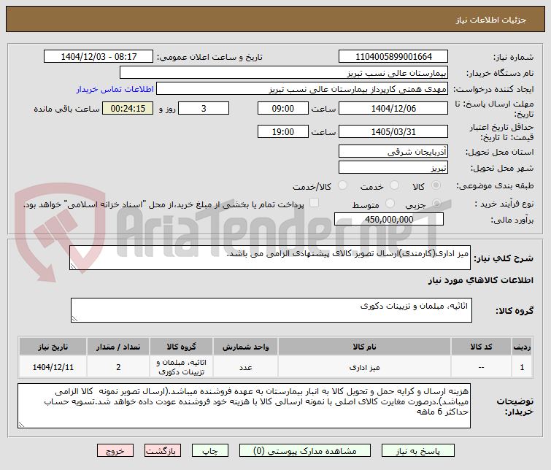Image resolution: width=551 pixels, height=470 pixels.
Task: Open مشاهده مدارک پیوستی (0) button
Action: tap(304, 451)
